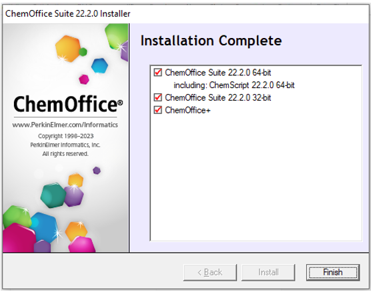Click the small purple hexagon below copyright
371x292 pixels.
click(97, 170)
